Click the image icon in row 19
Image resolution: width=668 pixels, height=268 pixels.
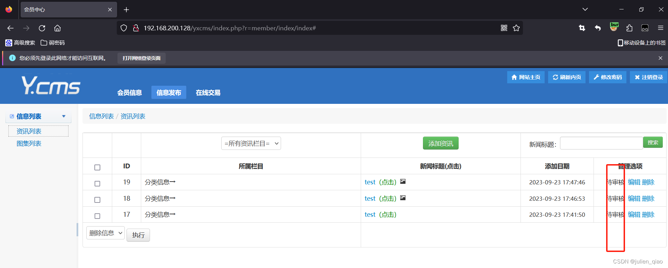[403, 182]
